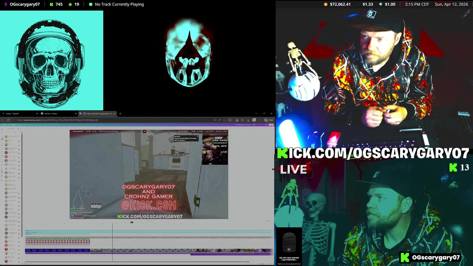Add page to favorites with the star icon
The image size is (473, 266).
(224, 120)
